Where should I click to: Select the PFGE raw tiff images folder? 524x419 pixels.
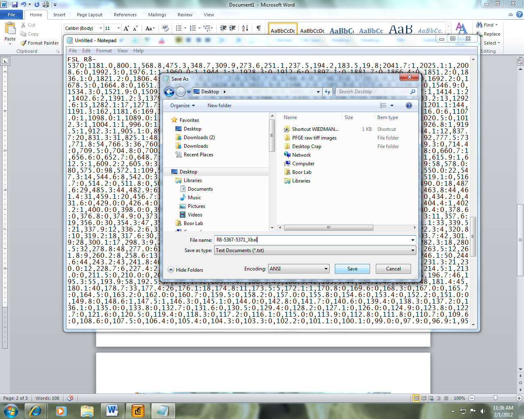pyautogui.click(x=314, y=138)
